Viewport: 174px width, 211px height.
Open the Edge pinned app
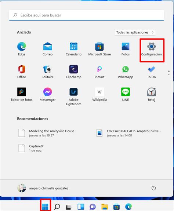(22, 49)
